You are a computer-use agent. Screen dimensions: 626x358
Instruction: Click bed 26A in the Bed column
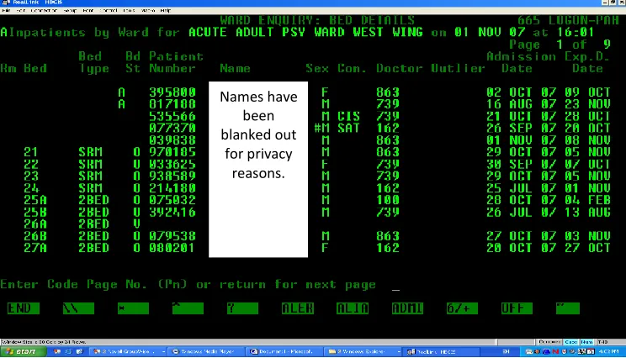click(x=35, y=224)
